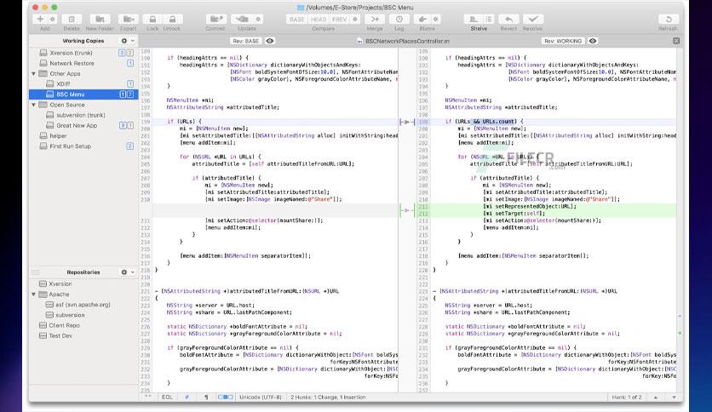Image resolution: width=712 pixels, height=412 pixels.
Task: Select Great New App working copy
Action: click(x=83, y=126)
